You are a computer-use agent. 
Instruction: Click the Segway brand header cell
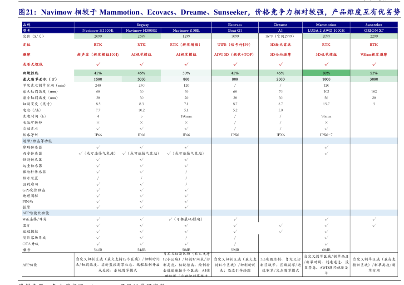pyautogui.click(x=143, y=25)
